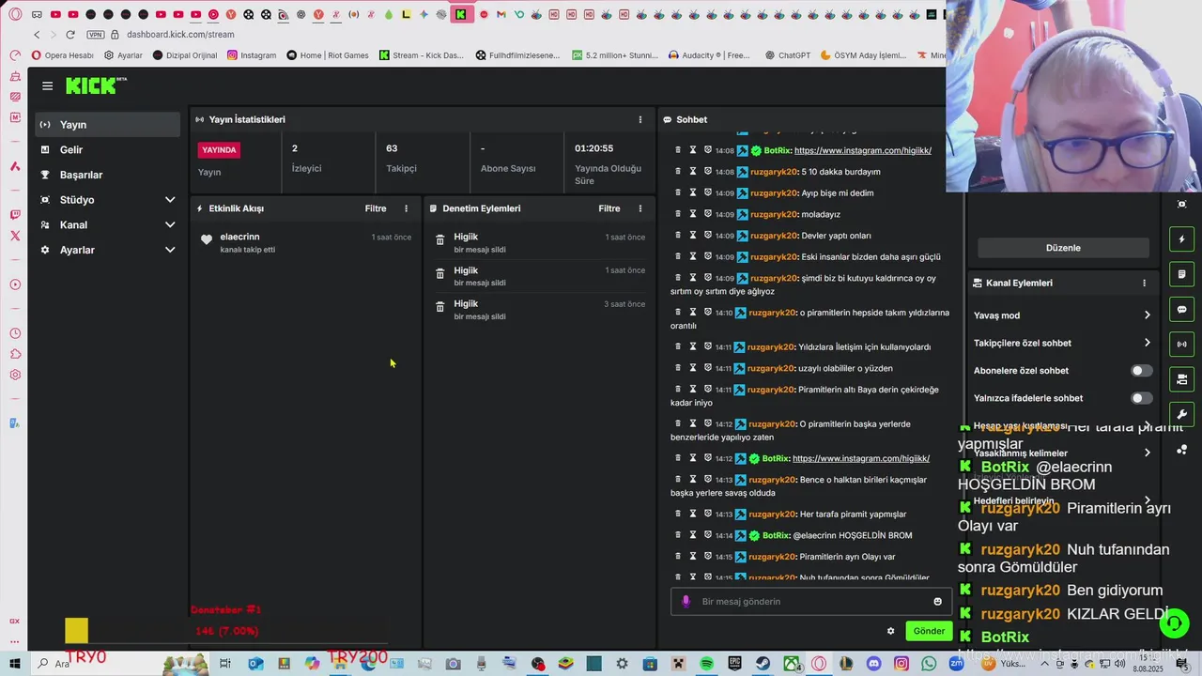Screen dimensions: 1202x676
Task: Click the YAYINDA live status badge
Action: 219,149
